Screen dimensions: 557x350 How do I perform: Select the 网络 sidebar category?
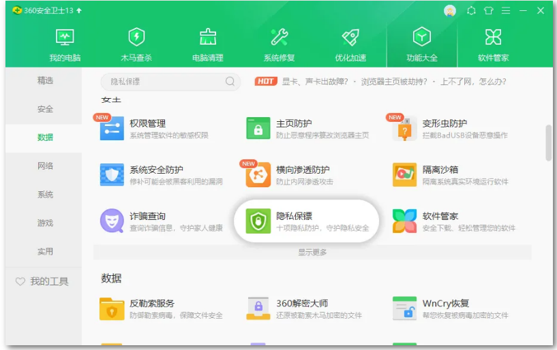[44, 165]
